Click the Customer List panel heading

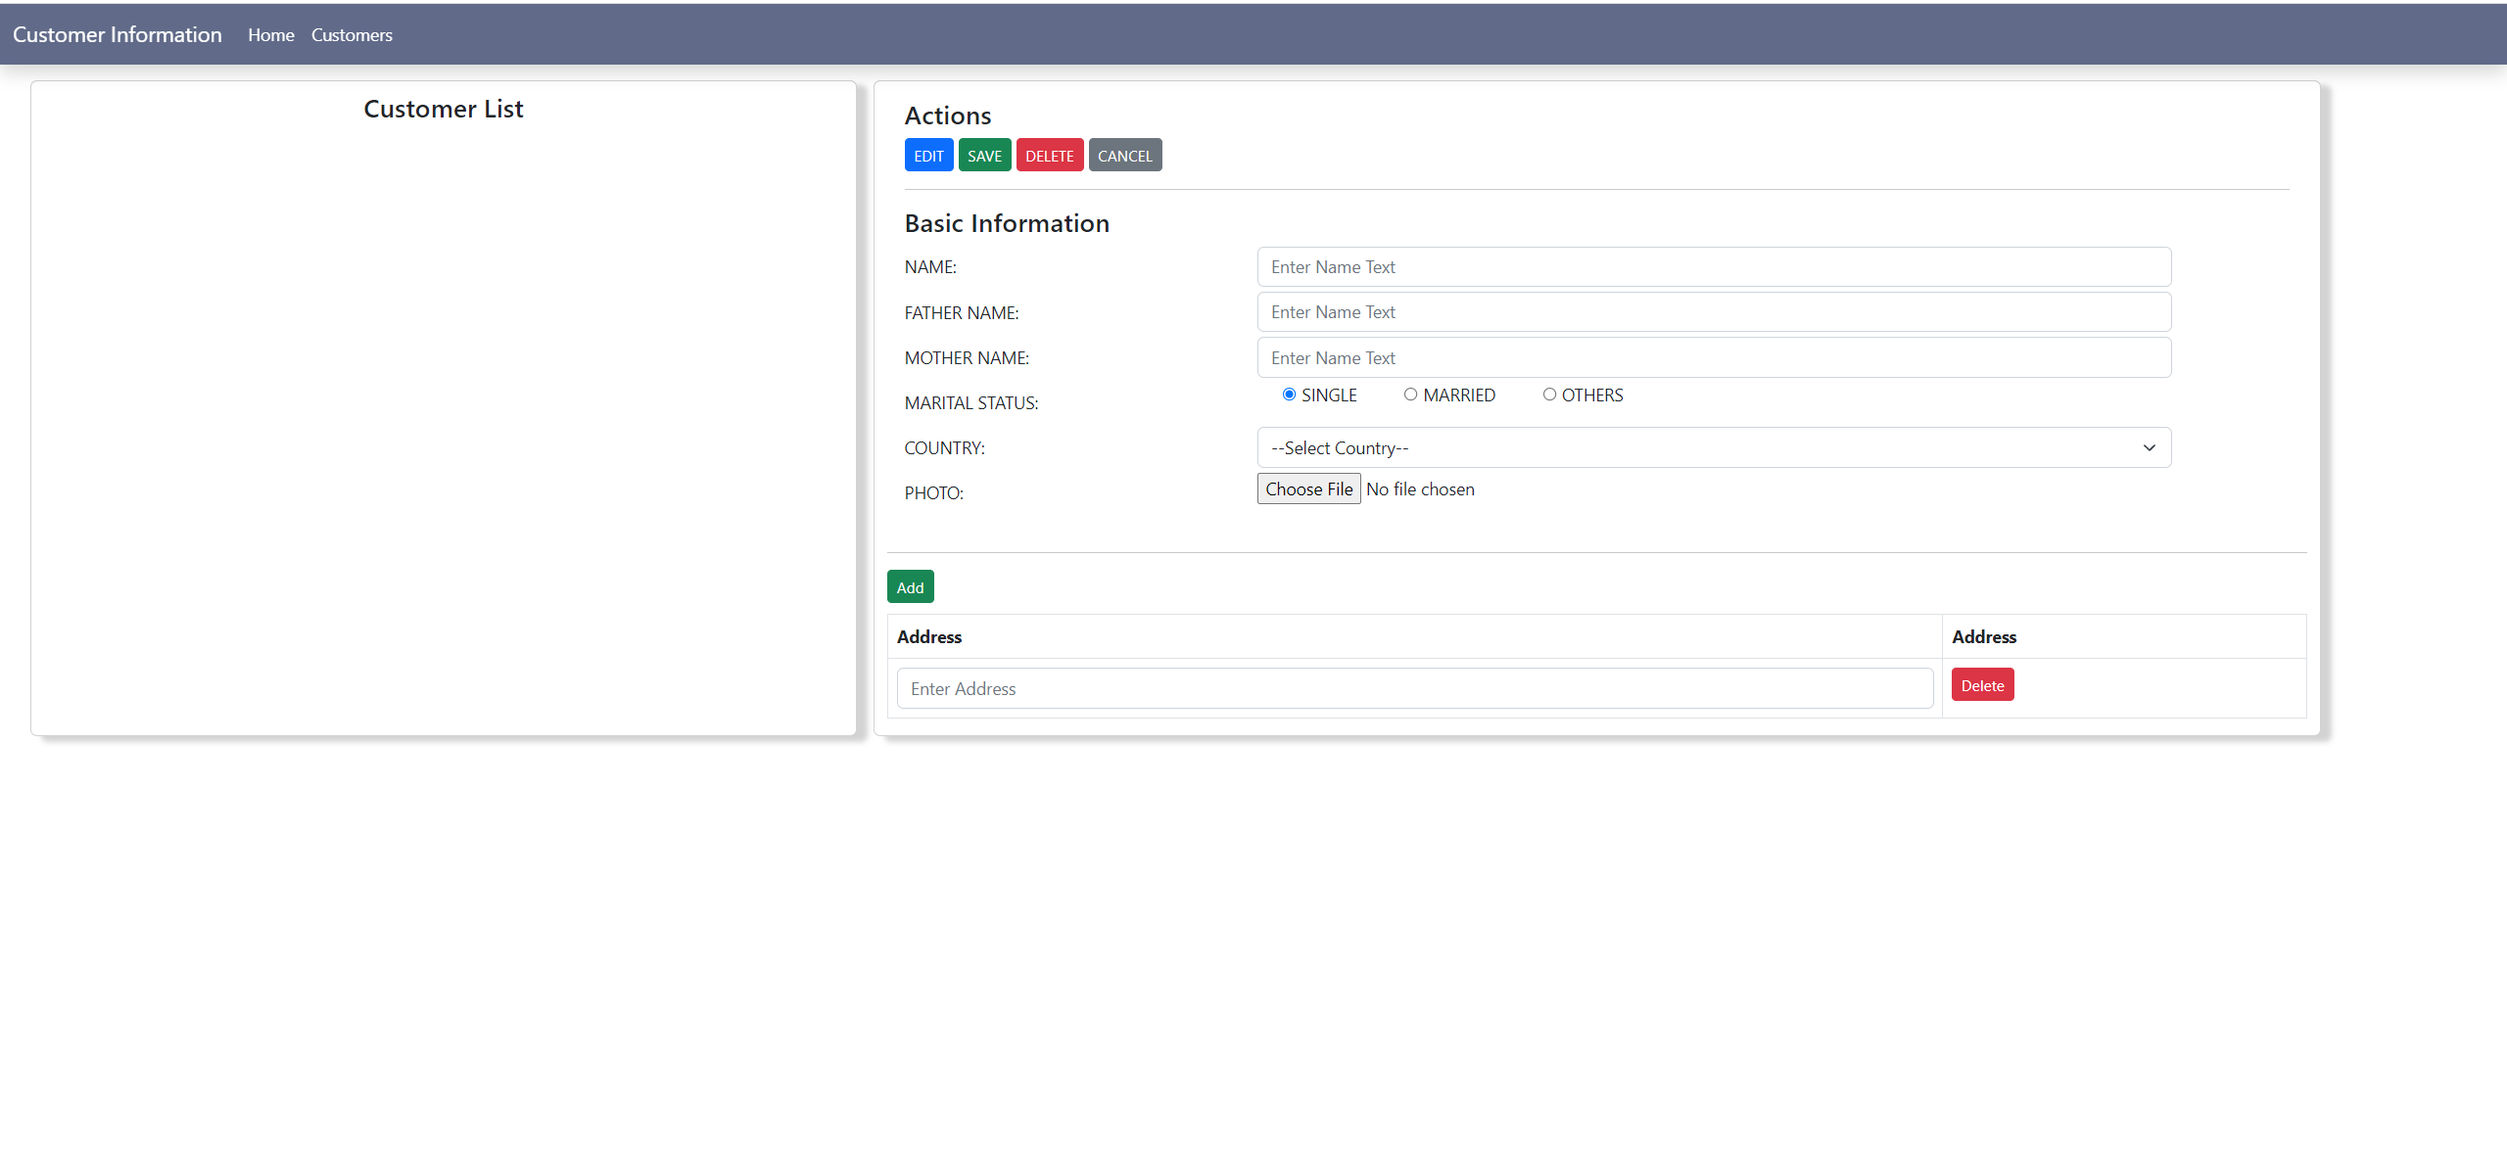pyautogui.click(x=443, y=109)
